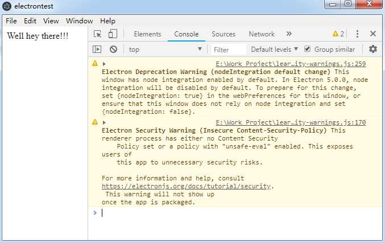Click 'Electron Deprecation Warning' bold heading text
The height and width of the screenshot is (243, 385).
(x=154, y=72)
